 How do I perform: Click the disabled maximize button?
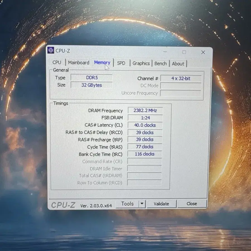click(x=184, y=52)
